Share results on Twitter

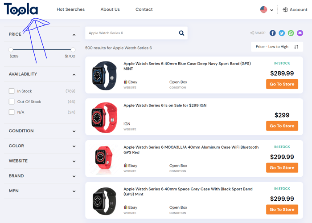coord(282,33)
